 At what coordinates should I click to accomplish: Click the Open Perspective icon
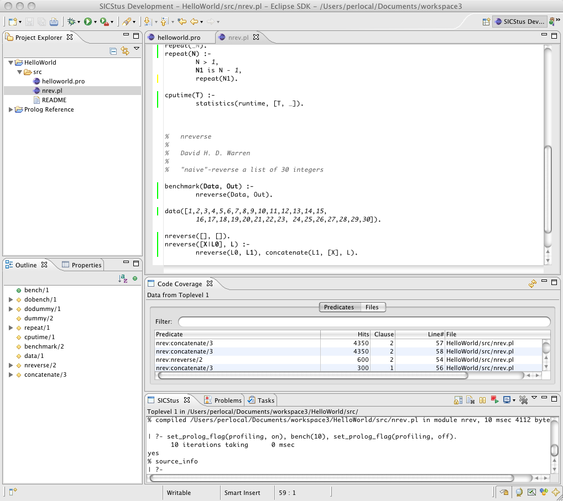(486, 22)
